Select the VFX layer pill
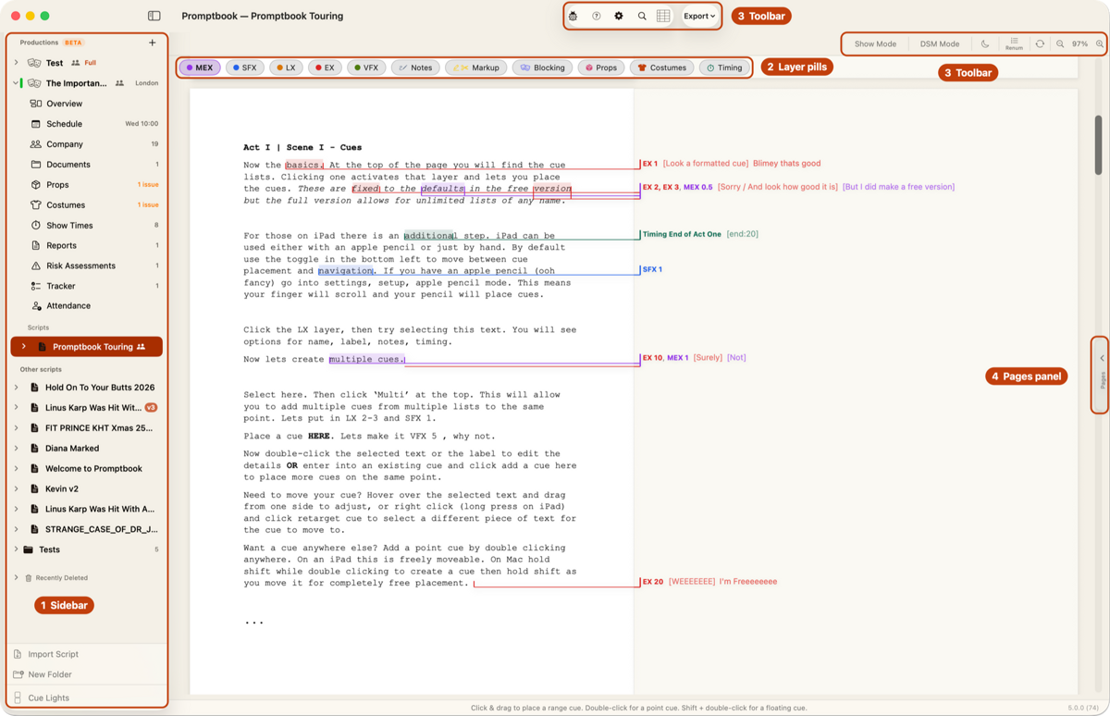 tap(366, 68)
